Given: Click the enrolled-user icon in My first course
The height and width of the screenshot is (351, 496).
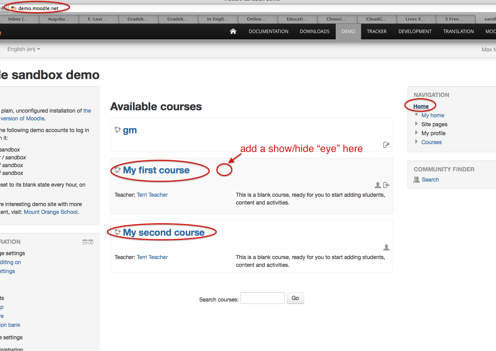Looking at the screenshot, I should [x=377, y=185].
